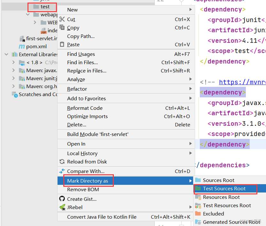Collapse the External Libraries node
The image size is (266, 226).
(6, 54)
